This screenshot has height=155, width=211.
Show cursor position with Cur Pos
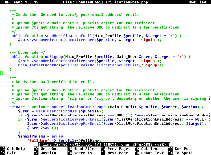tap(182, 149)
